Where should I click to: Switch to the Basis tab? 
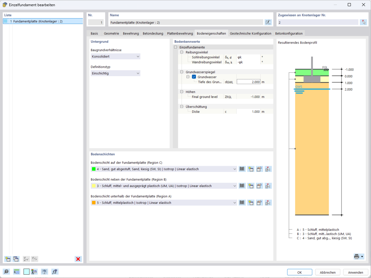[x=94, y=33]
